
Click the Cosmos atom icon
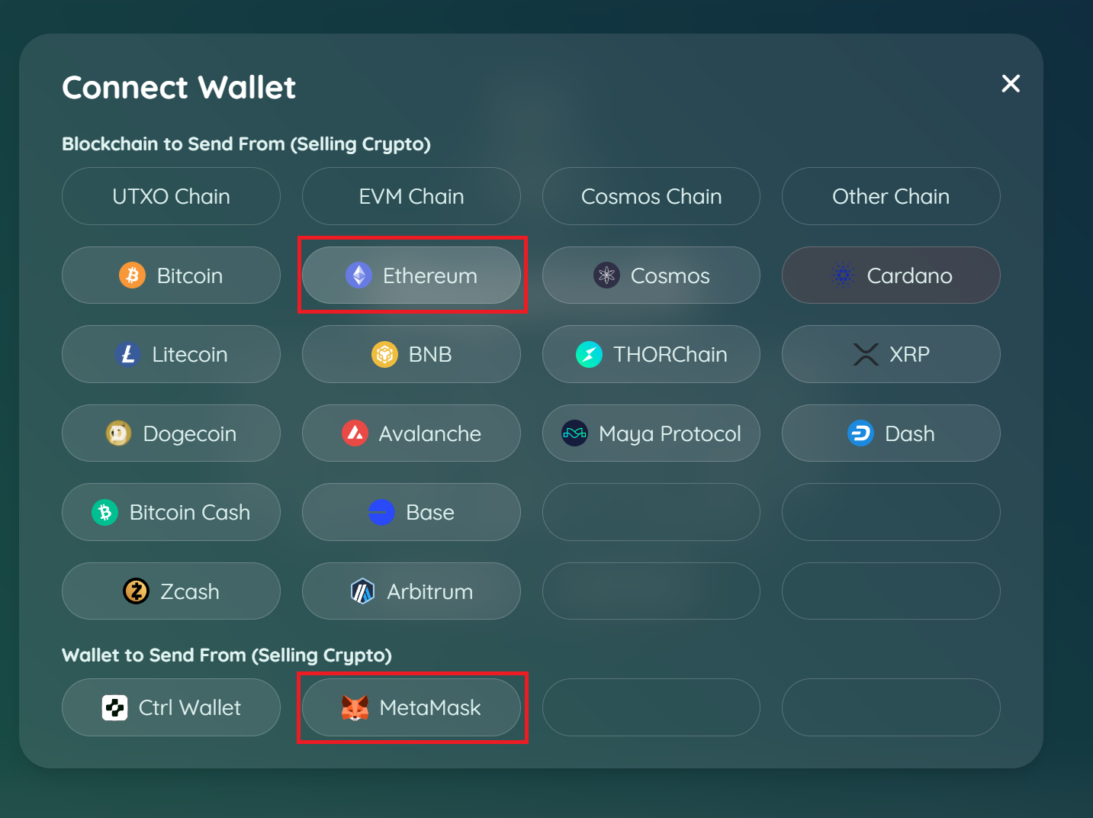tap(606, 275)
